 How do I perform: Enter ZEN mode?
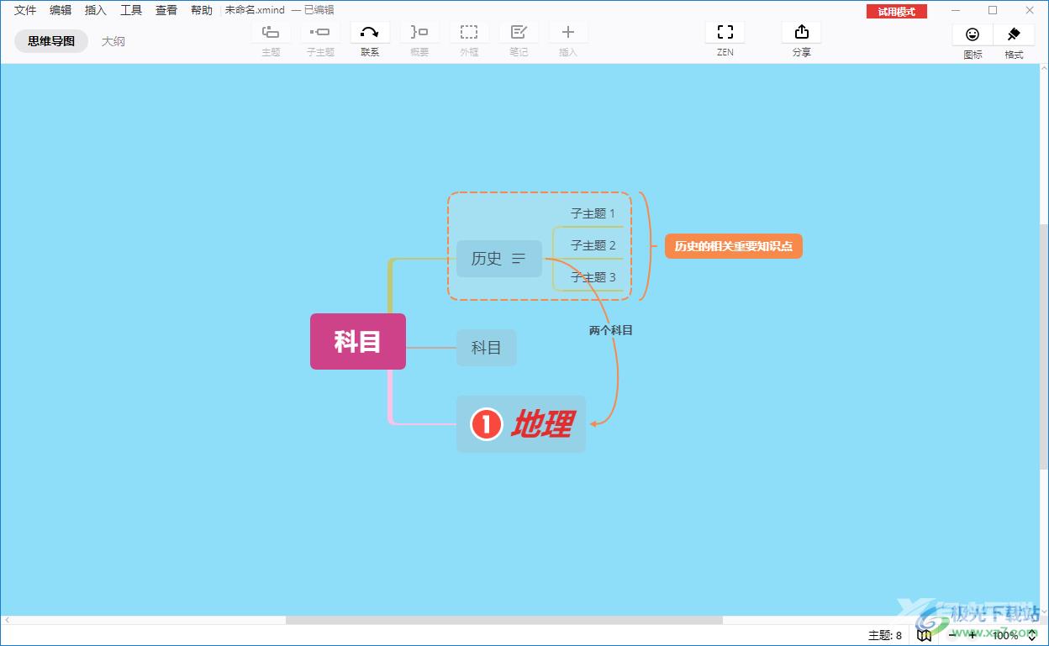(725, 33)
